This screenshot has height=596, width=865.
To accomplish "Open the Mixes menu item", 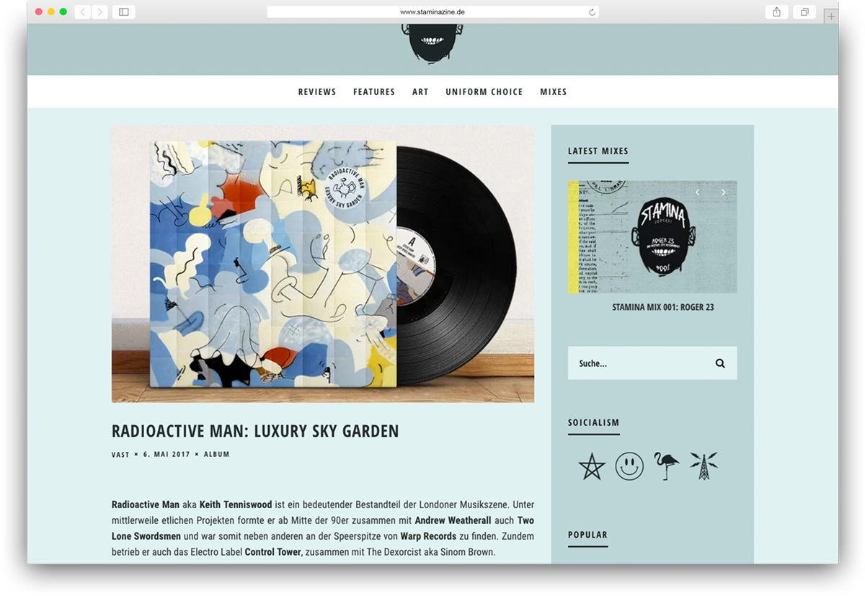I will (x=554, y=92).
